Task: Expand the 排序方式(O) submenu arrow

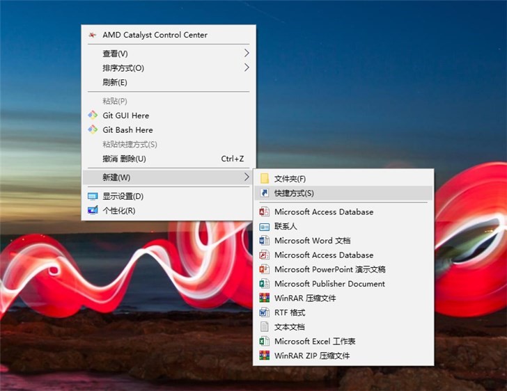Action: (x=247, y=68)
